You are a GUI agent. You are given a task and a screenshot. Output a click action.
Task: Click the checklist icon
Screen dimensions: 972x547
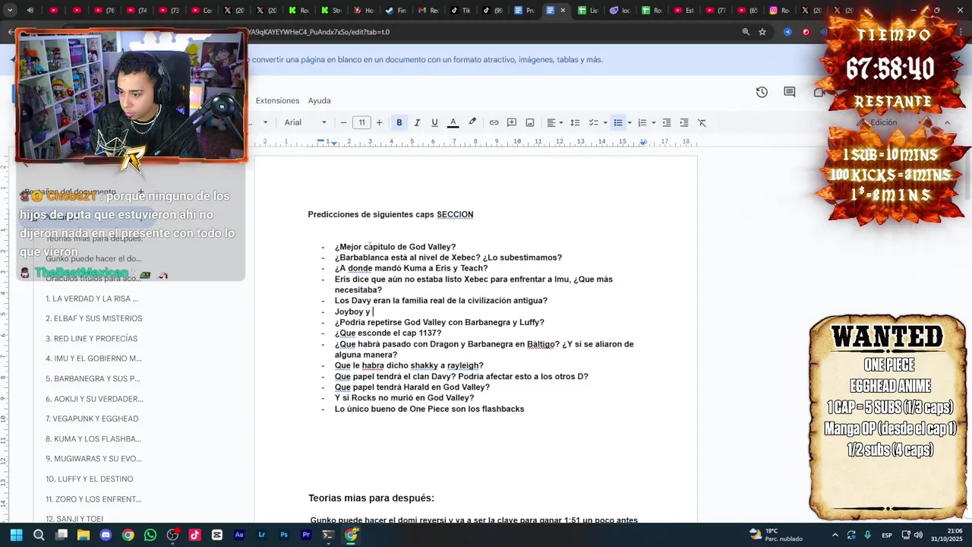(594, 122)
